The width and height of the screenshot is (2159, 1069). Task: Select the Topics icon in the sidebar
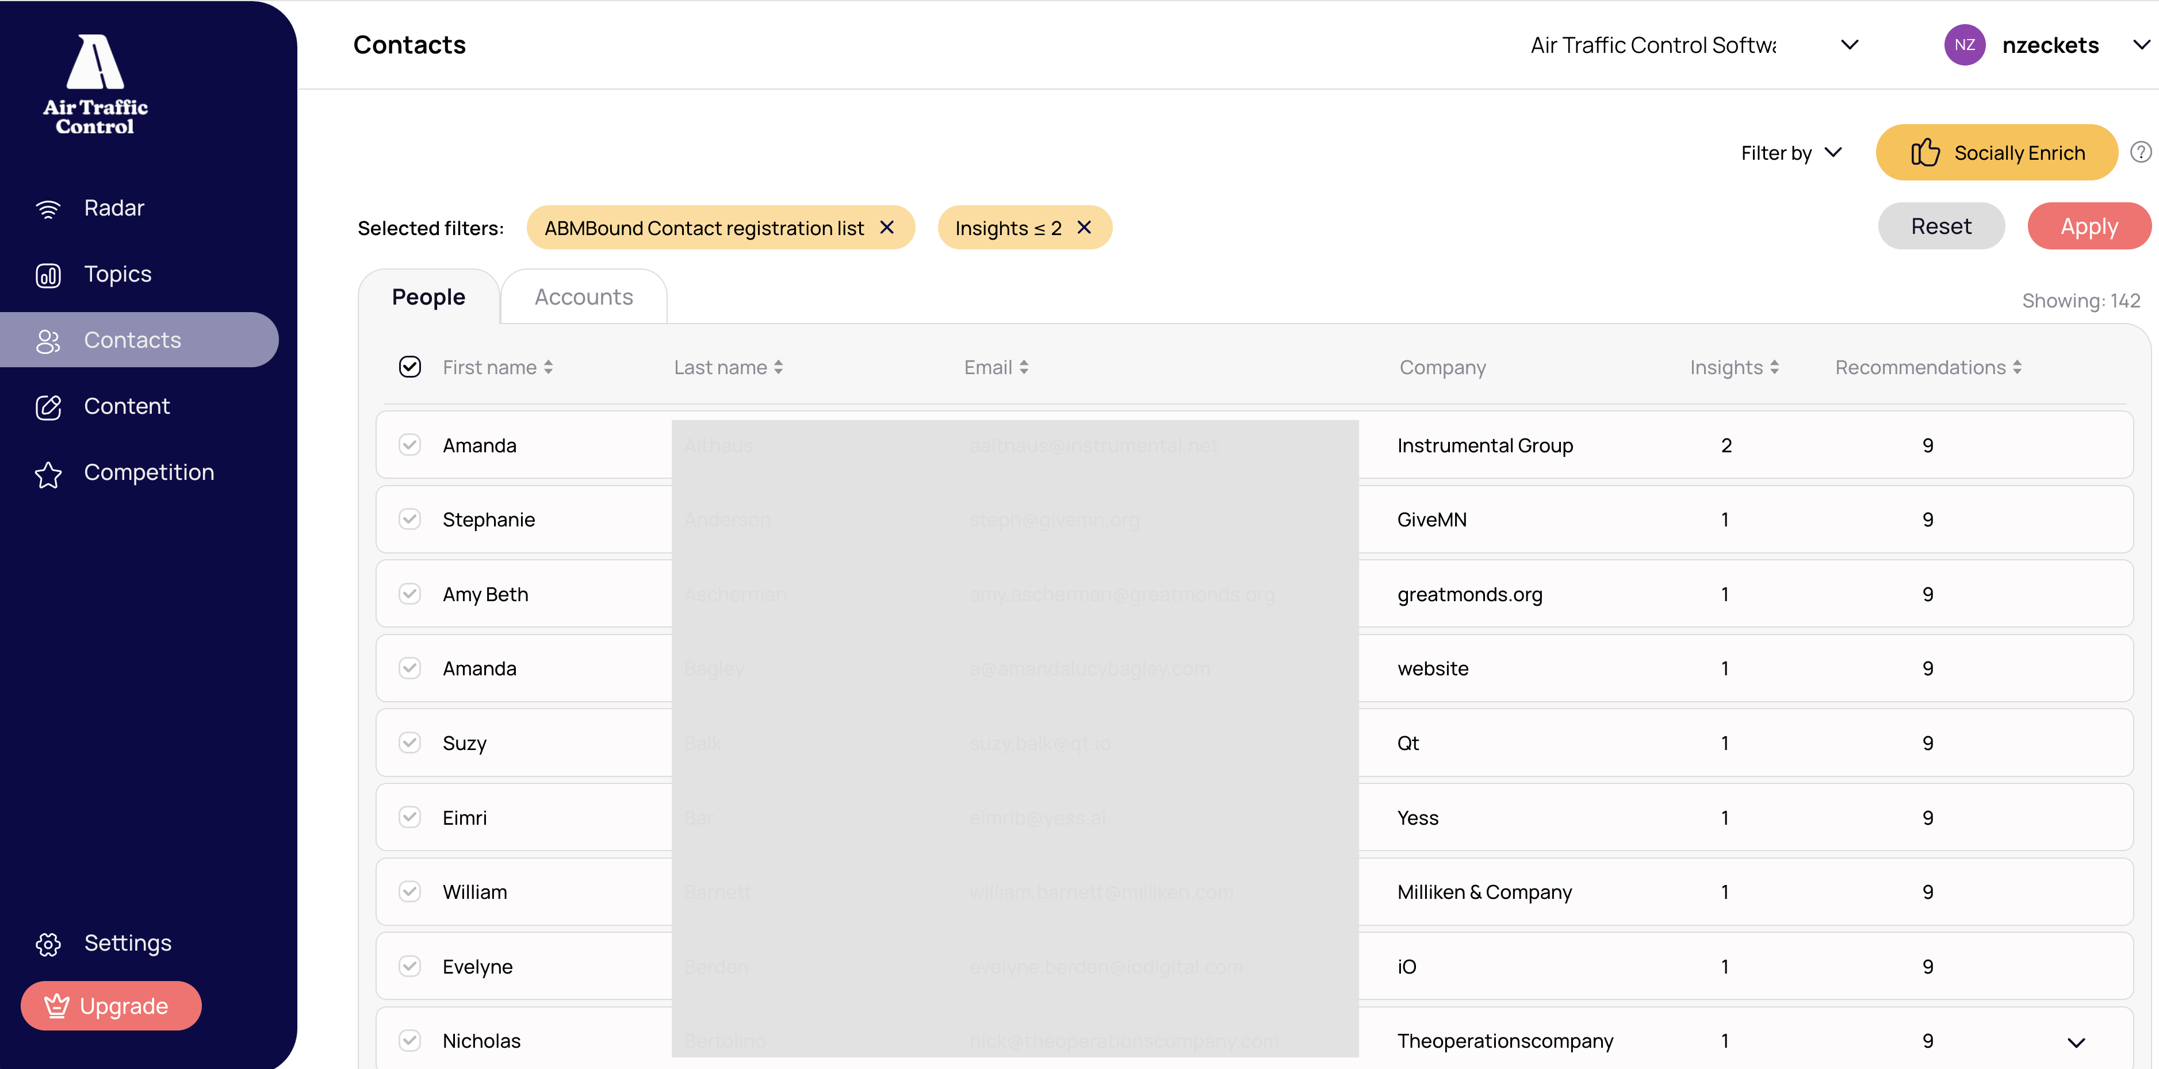[48, 274]
